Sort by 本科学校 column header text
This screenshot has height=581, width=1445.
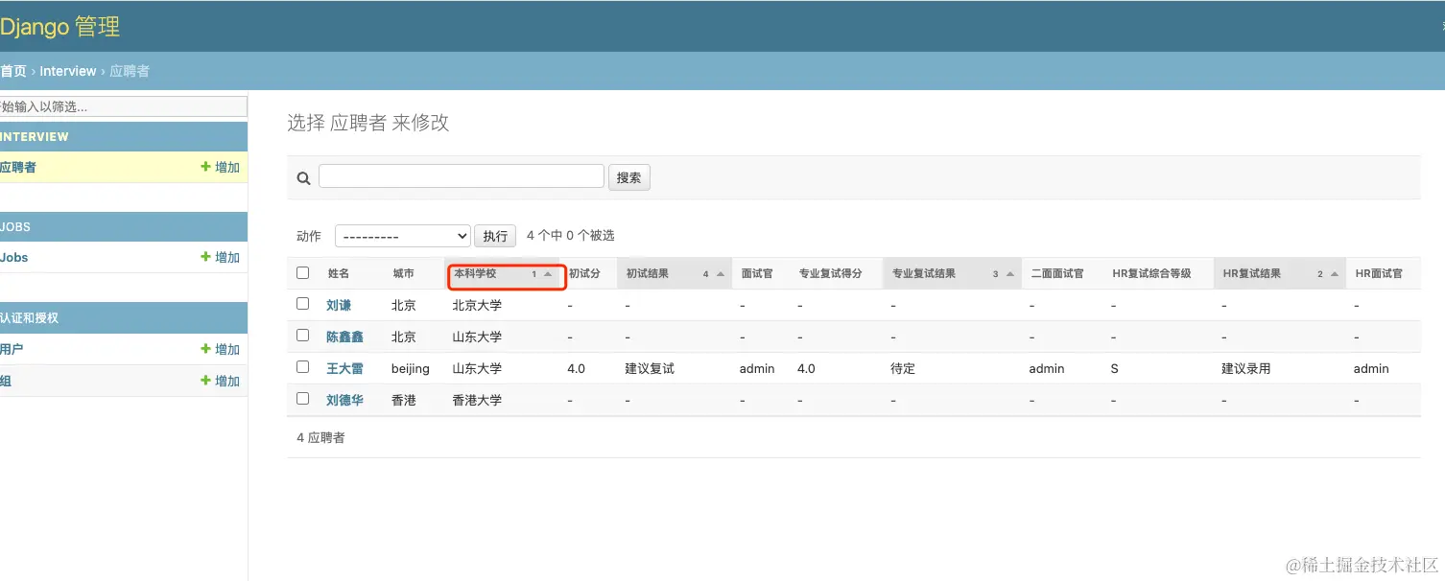click(x=475, y=273)
